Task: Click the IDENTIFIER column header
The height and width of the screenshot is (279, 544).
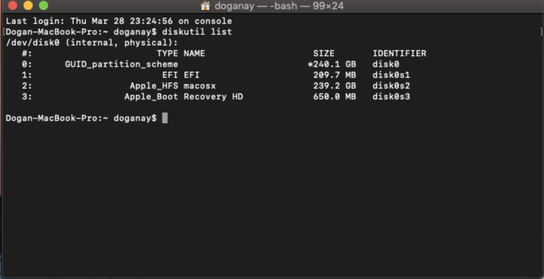Action: (399, 53)
